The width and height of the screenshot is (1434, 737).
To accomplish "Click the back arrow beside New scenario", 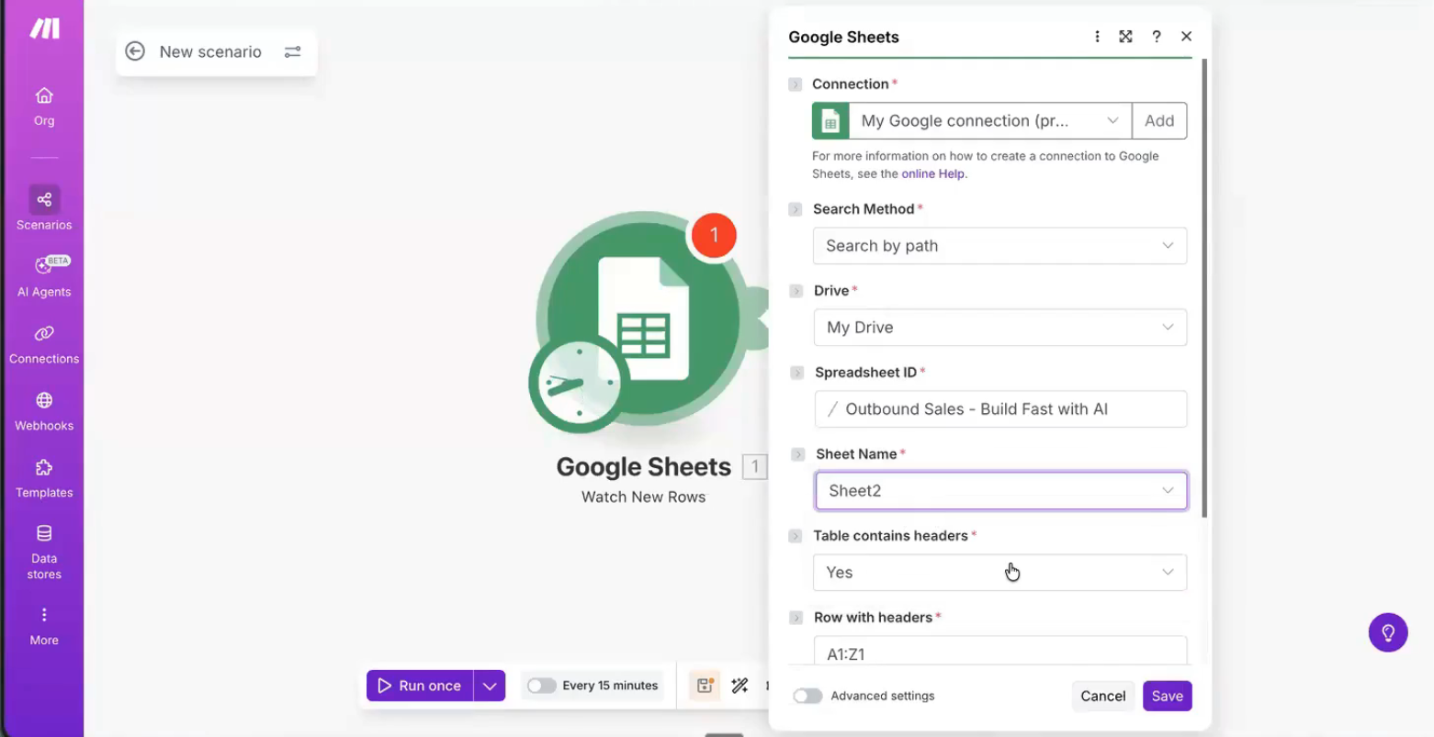I will (135, 51).
